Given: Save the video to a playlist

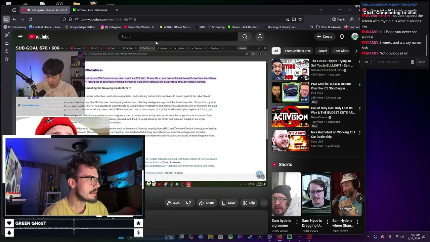Looking at the screenshot, I should pyautogui.click(x=228, y=203).
